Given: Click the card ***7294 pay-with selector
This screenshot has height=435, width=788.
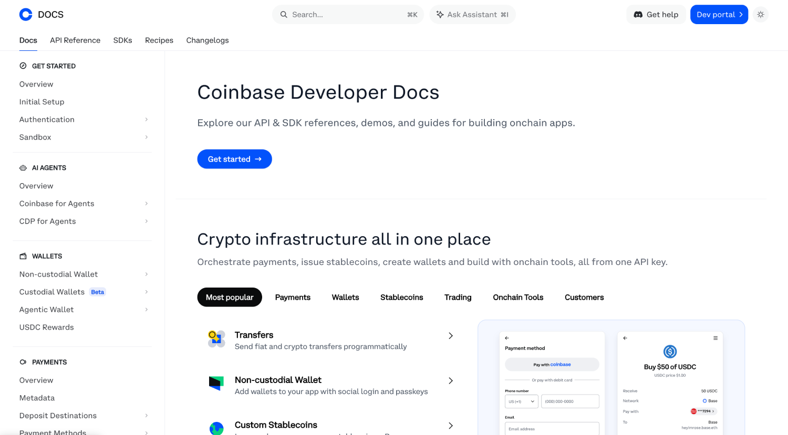Looking at the screenshot, I should 703,411.
